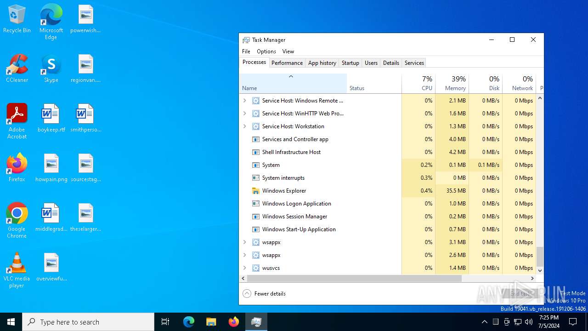Open Google Chrome desktop shortcut
The height and width of the screenshot is (331, 588).
click(17, 221)
